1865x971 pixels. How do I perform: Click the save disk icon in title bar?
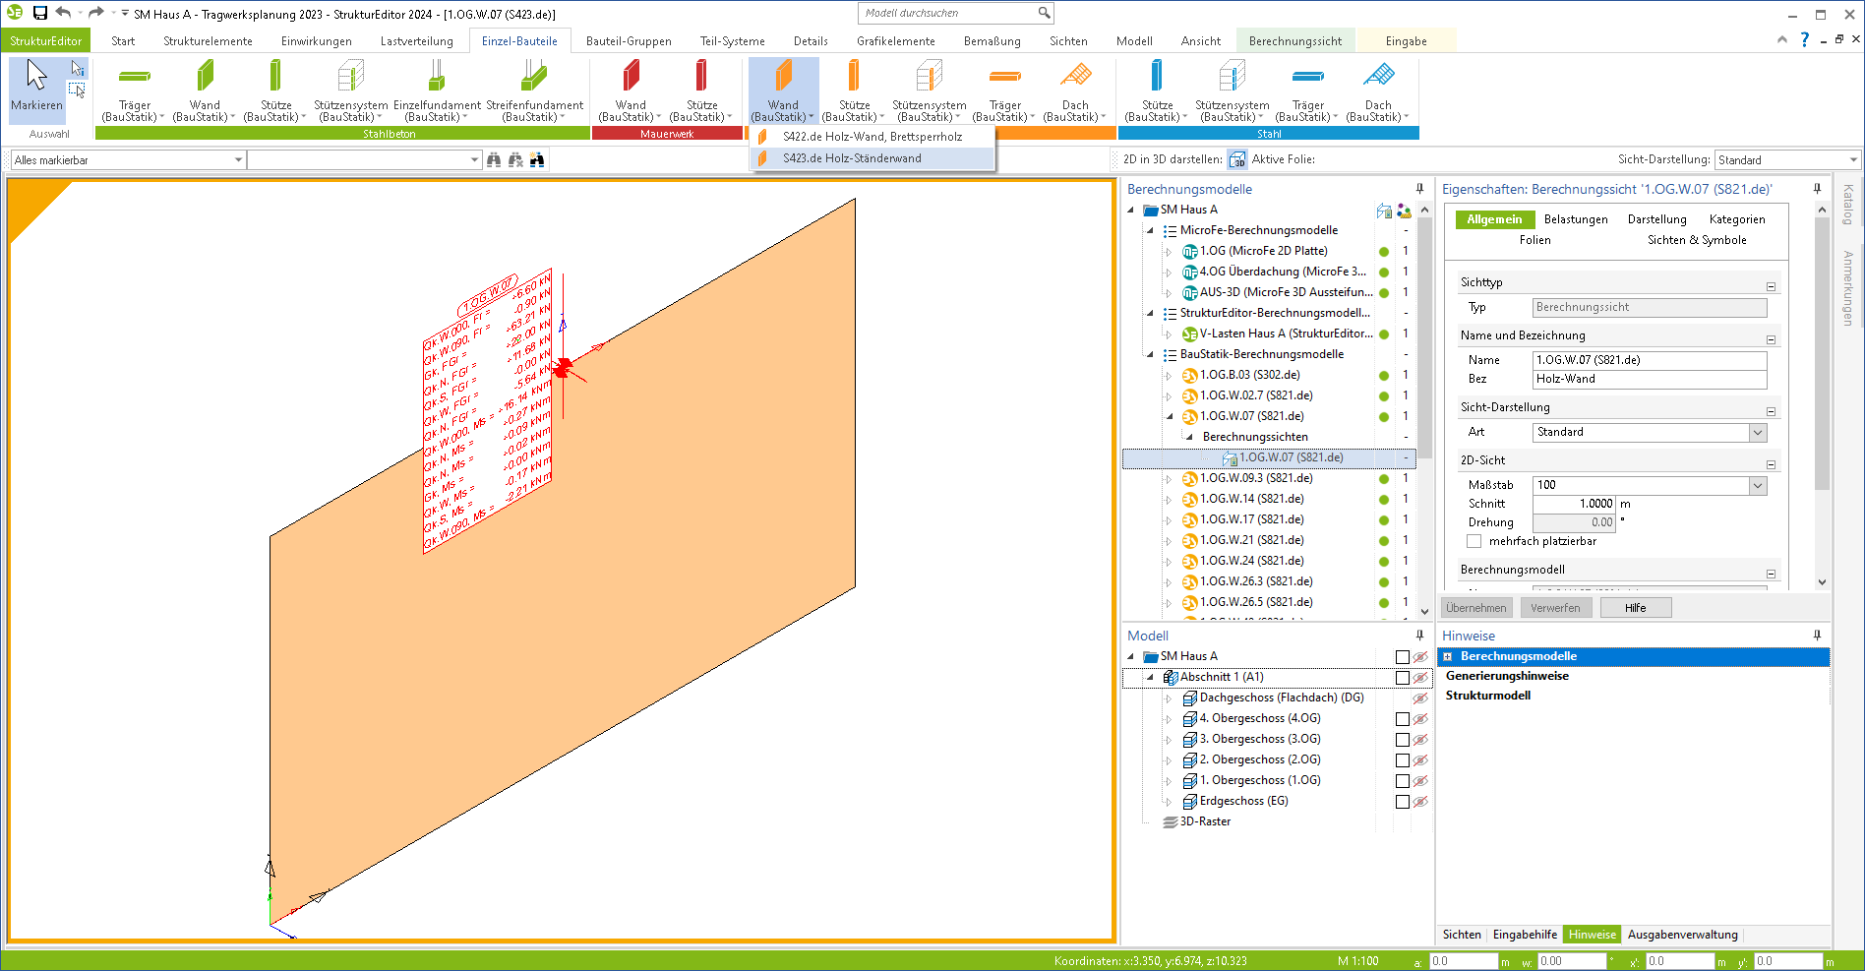click(x=40, y=13)
